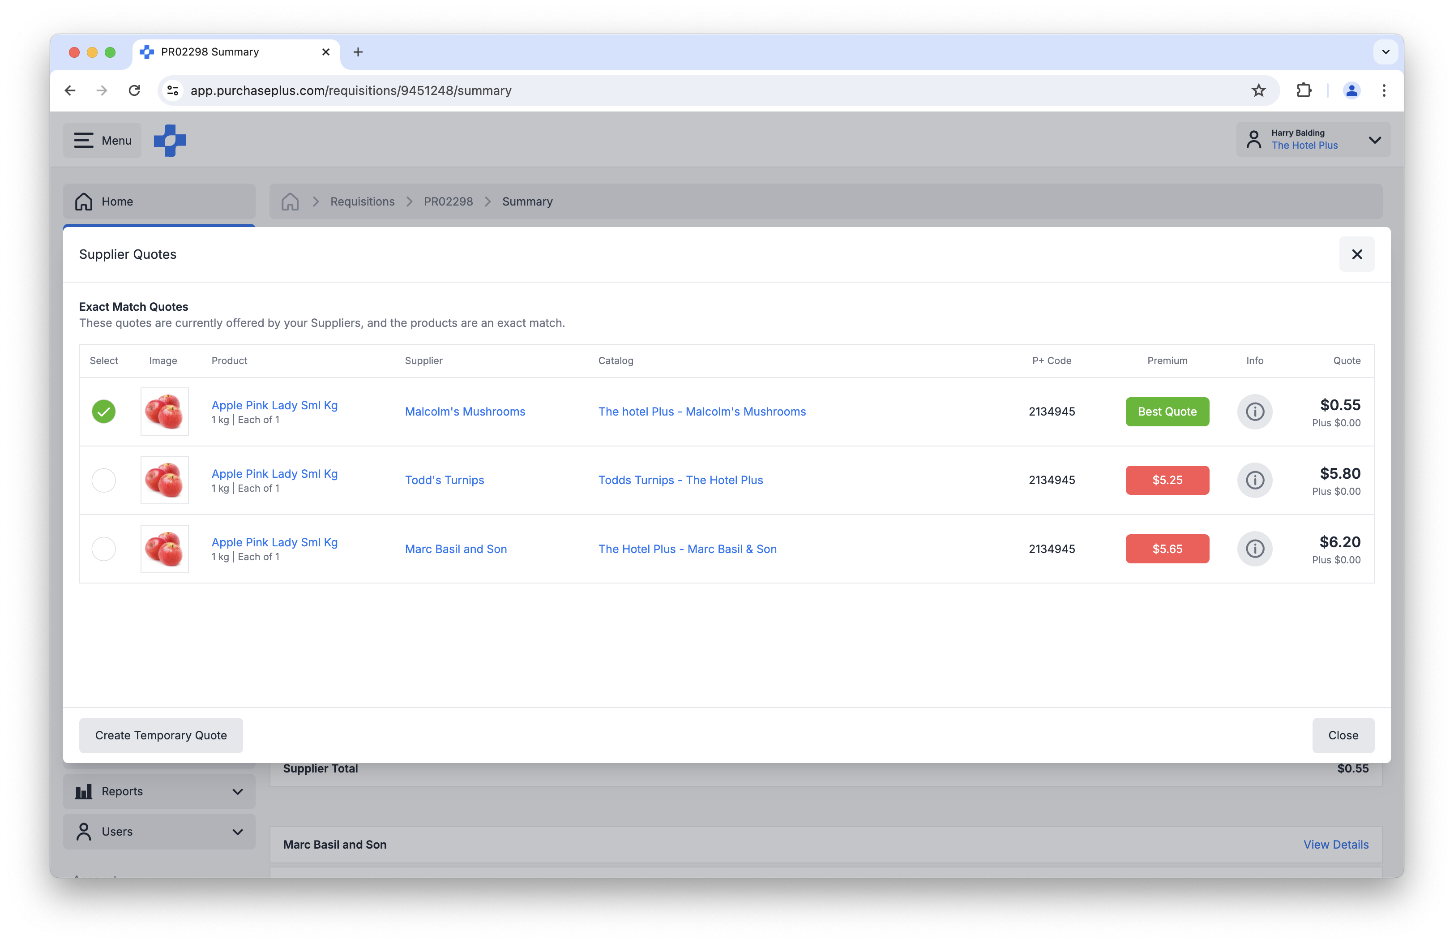Click the apple thumbnail in Malcolm's Mushrooms row
The image size is (1454, 944).
tap(164, 411)
